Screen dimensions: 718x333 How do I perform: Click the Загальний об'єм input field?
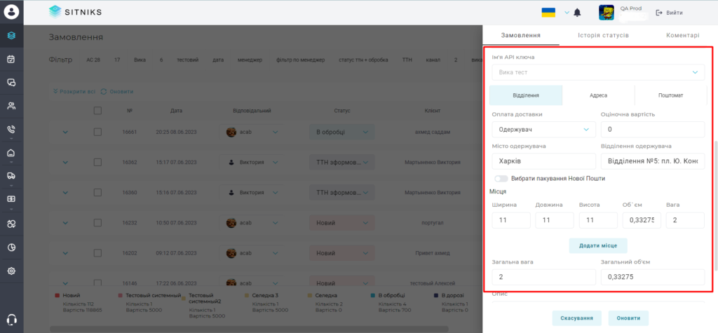653,277
